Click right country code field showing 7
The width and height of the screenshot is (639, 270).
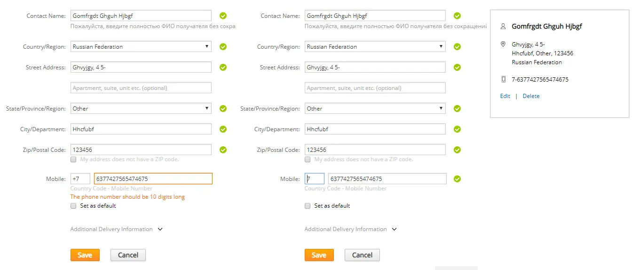(315, 179)
